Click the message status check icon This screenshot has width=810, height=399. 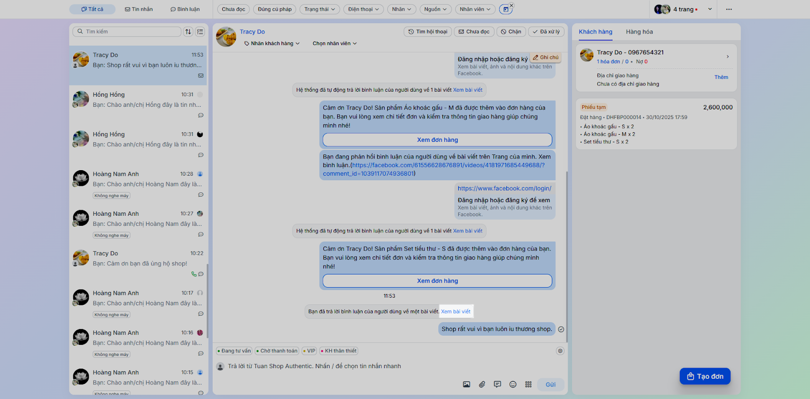click(561, 329)
